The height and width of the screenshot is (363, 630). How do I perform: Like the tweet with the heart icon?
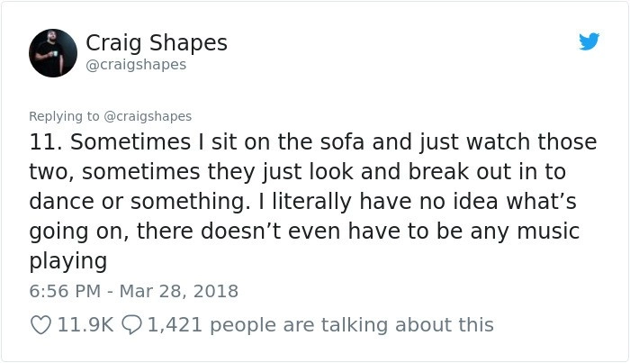coord(40,324)
